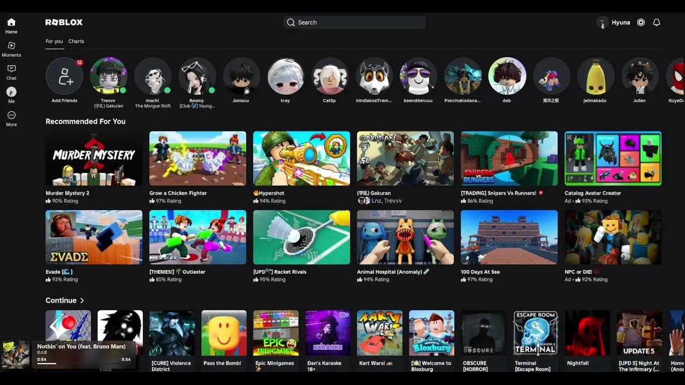This screenshot has height=385, width=685.
Task: Continue playing Terminal [Escape Room]
Action: 535,333
